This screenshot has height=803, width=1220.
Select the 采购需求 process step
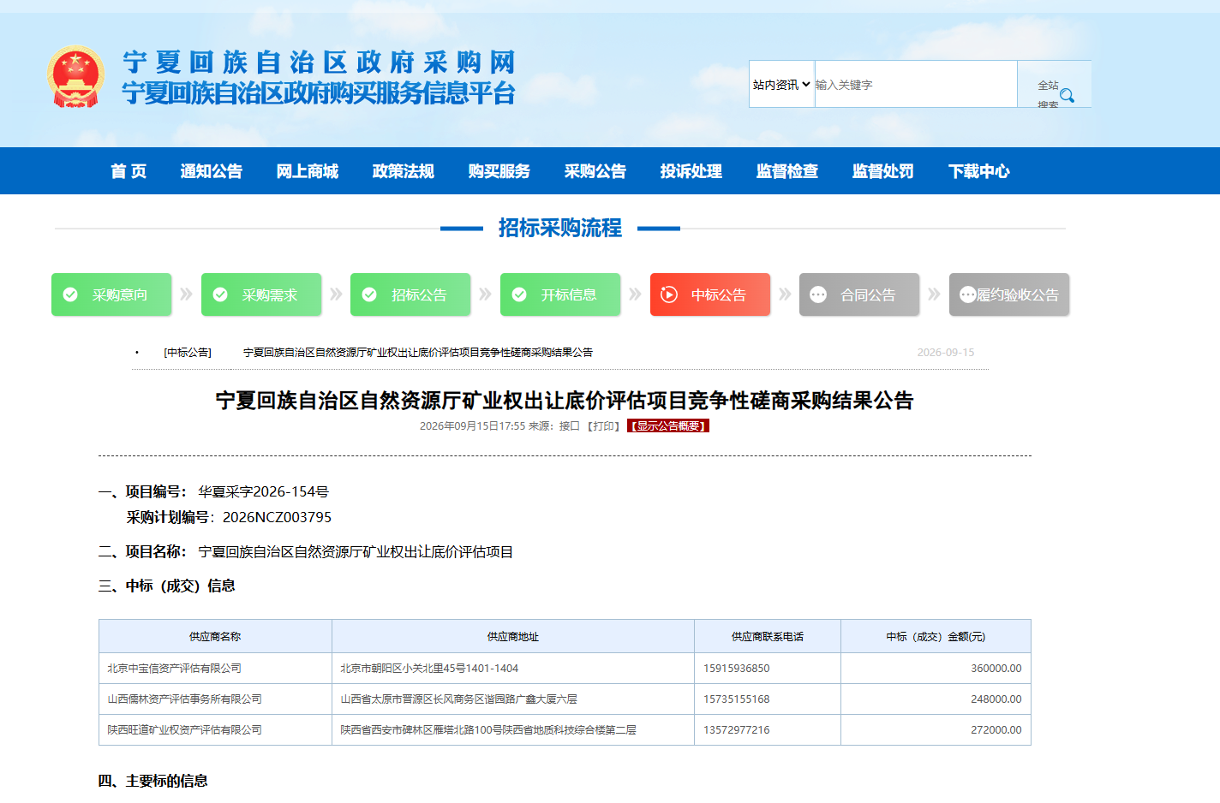pos(261,294)
